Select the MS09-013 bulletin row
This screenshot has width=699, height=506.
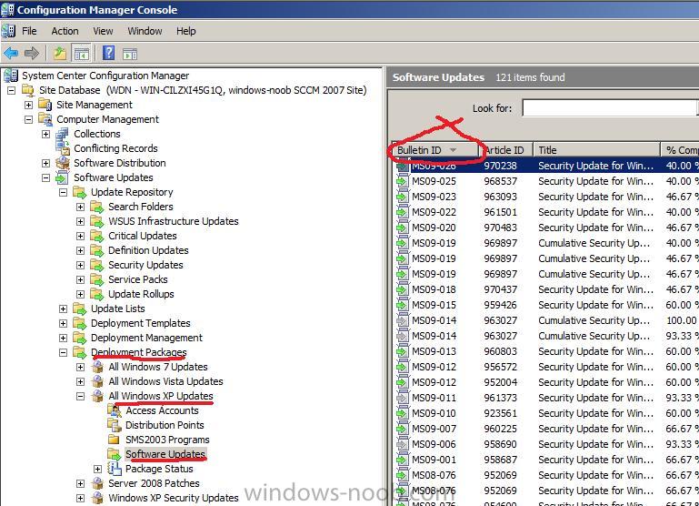point(546,351)
